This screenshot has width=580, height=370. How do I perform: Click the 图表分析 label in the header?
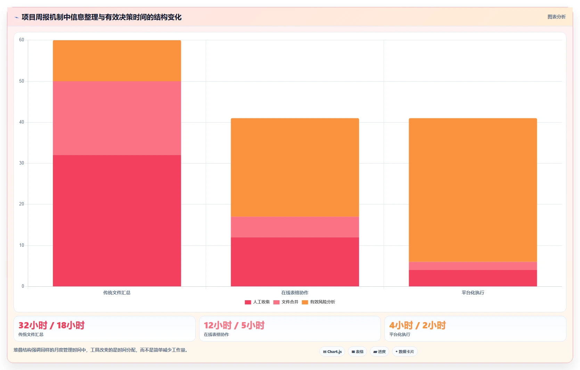coord(556,17)
